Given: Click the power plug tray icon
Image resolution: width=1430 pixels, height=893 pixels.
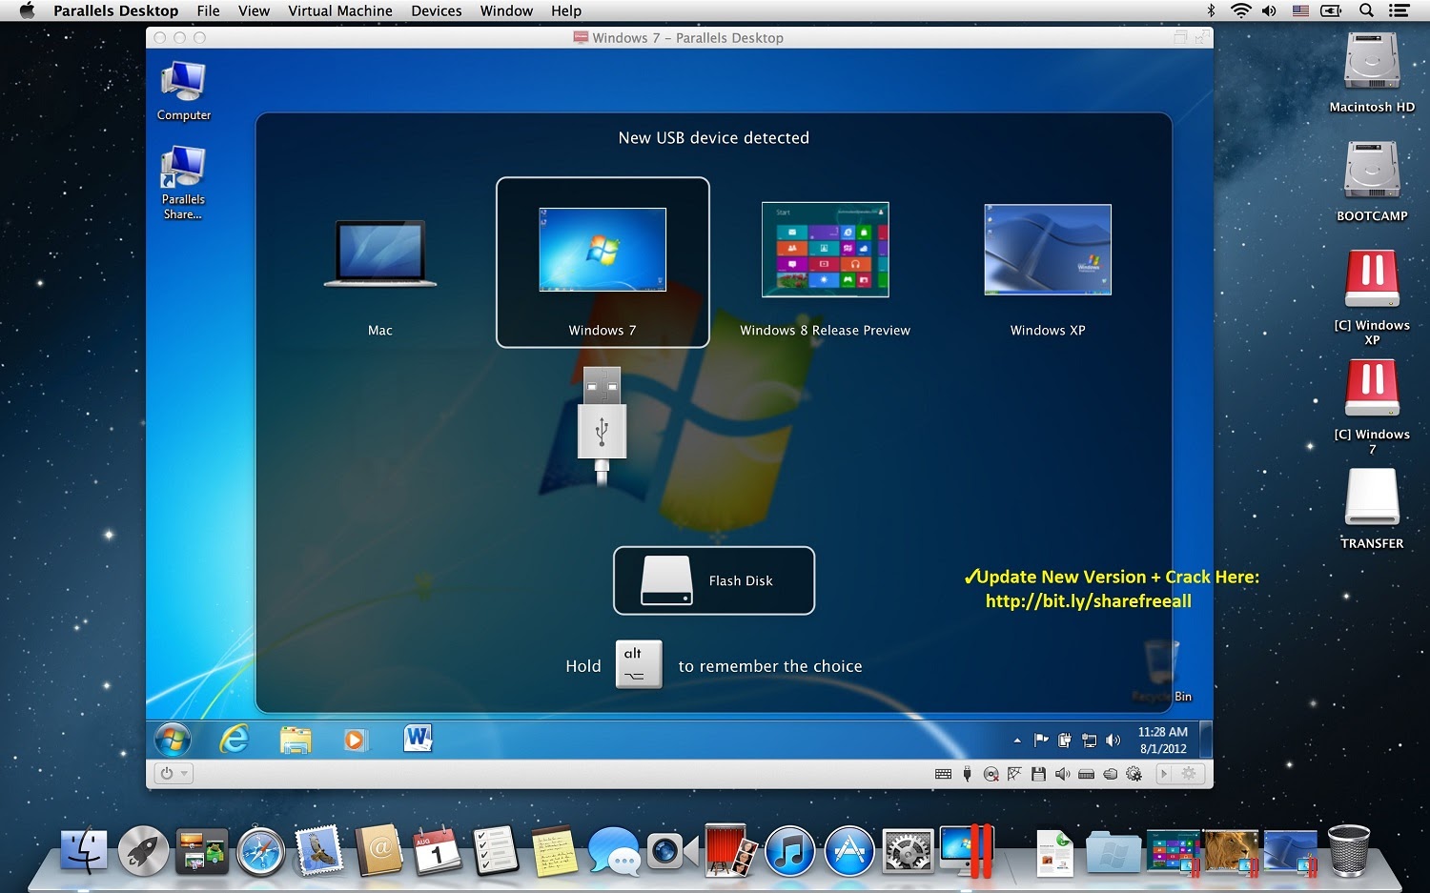Looking at the screenshot, I should [x=1065, y=741].
